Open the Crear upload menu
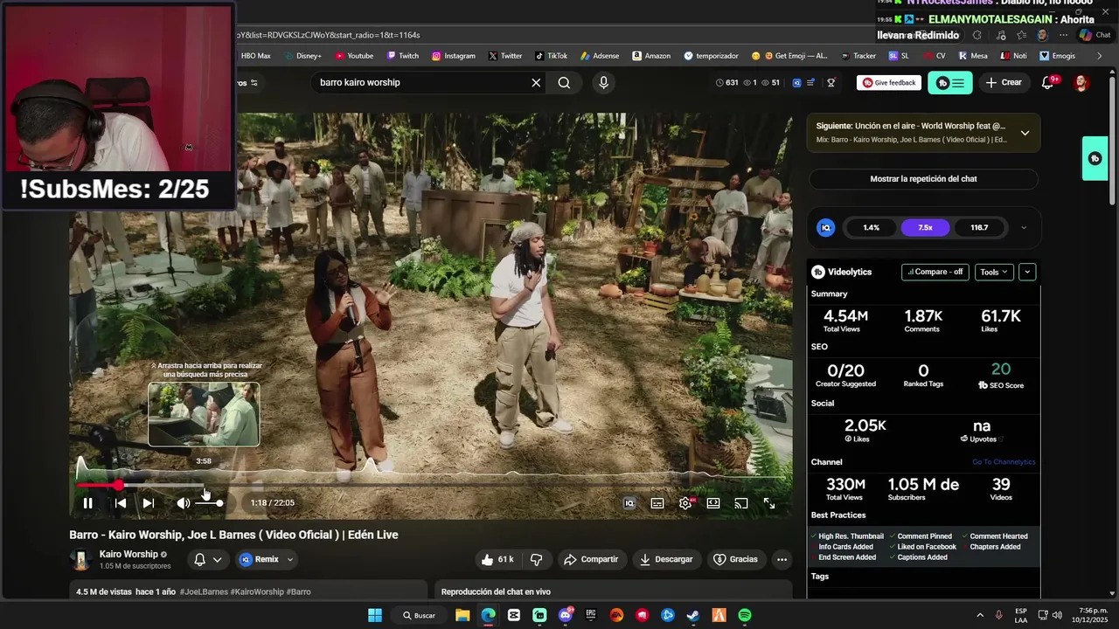This screenshot has width=1119, height=629. [x=1003, y=82]
